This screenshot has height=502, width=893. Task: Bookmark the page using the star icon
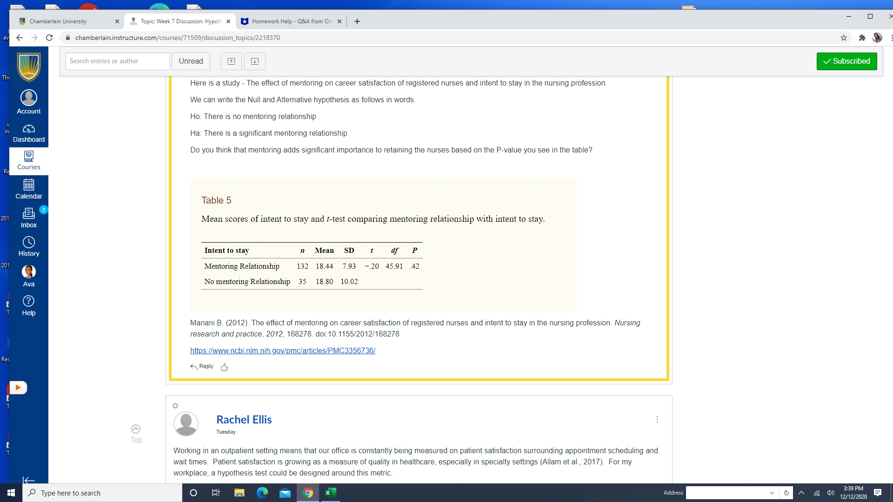[x=844, y=38]
